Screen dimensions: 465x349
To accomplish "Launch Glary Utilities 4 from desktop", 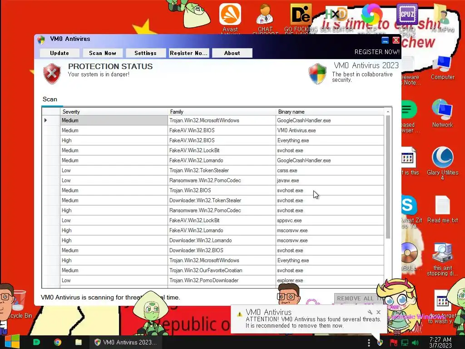I will 442,163.
